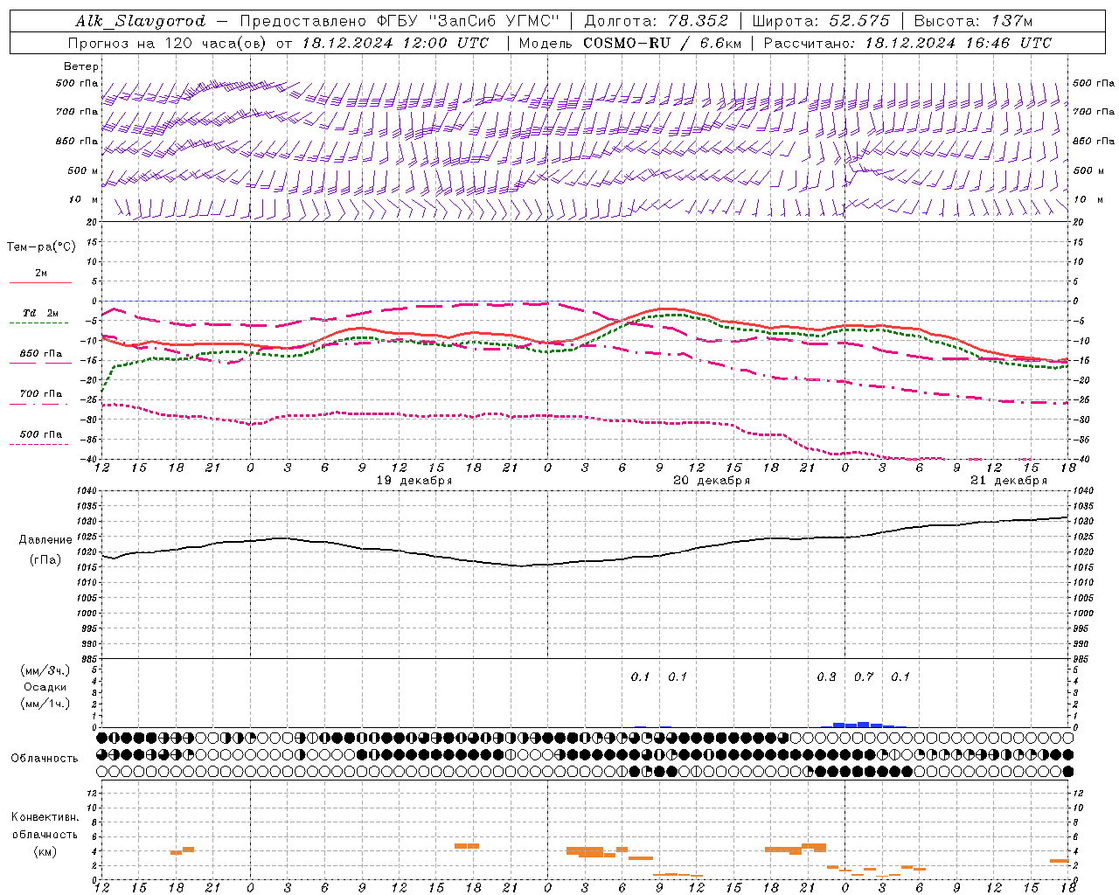Image resolution: width=1119 pixels, height=895 pixels.
Task: Click the 850 гПа temperature legend entry
Action: [x=41, y=354]
